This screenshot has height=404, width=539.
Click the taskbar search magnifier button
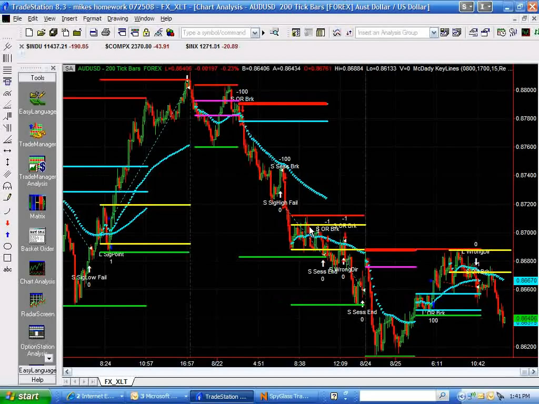[x=443, y=396]
